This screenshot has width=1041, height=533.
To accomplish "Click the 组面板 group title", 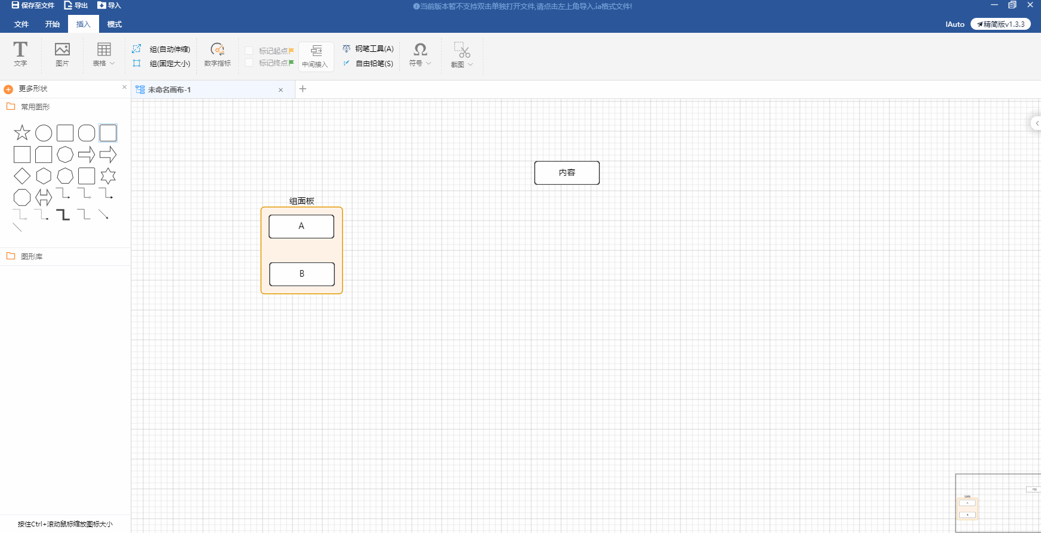I will [x=302, y=201].
